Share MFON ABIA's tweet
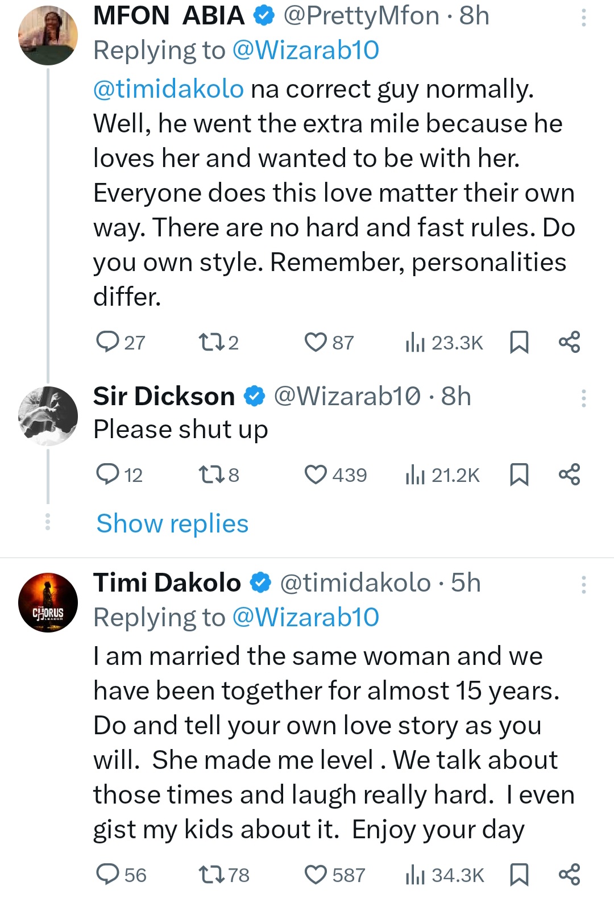The image size is (614, 903). click(569, 342)
